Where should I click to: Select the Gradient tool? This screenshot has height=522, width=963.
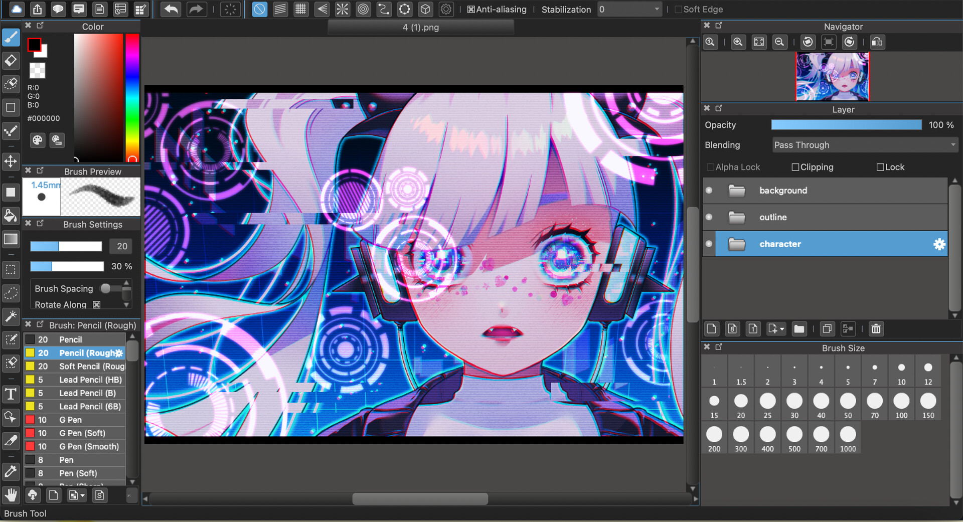[x=11, y=240]
